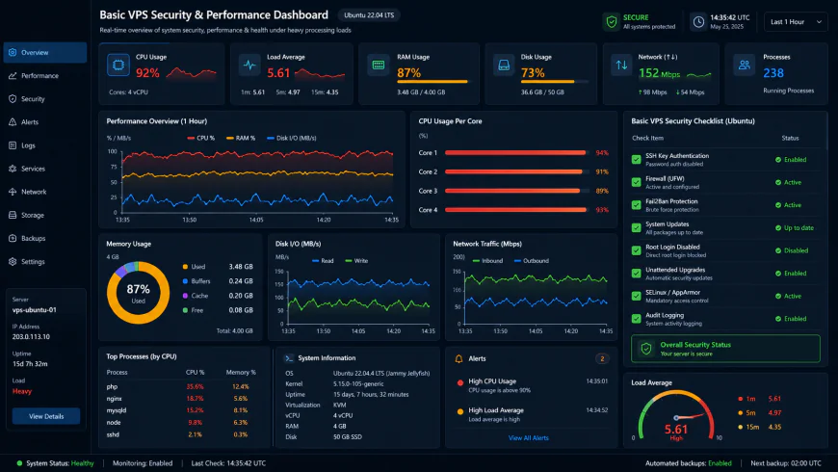Click the Monitoring: Enabled status text

pyautogui.click(x=143, y=463)
